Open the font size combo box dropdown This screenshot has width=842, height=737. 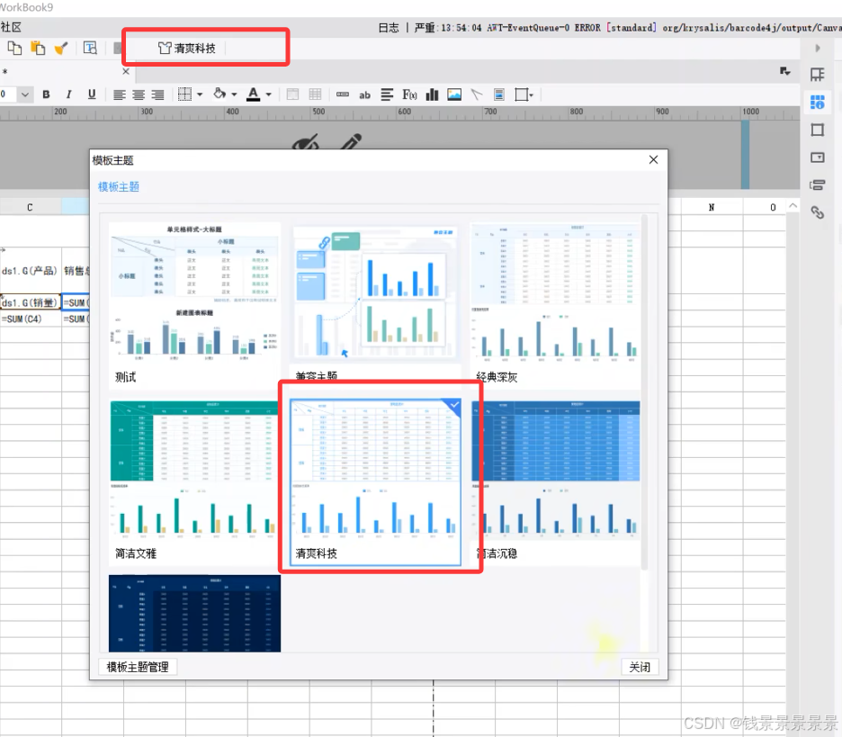pos(24,94)
